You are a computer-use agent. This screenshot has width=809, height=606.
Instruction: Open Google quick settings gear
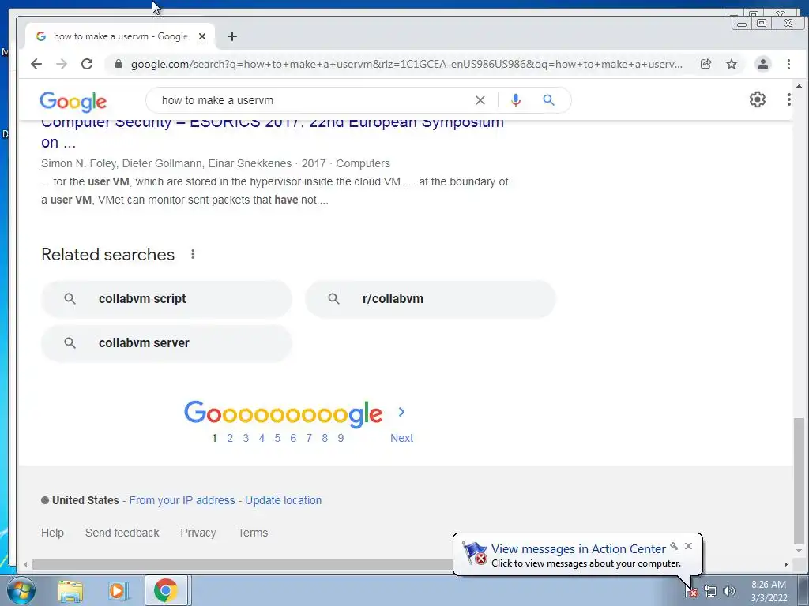(x=757, y=99)
